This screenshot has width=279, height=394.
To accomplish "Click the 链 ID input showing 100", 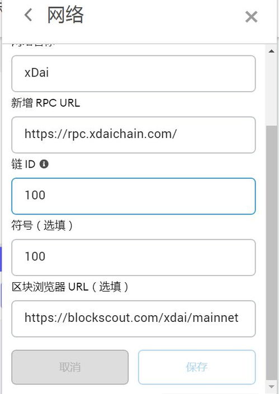I will pos(134,196).
